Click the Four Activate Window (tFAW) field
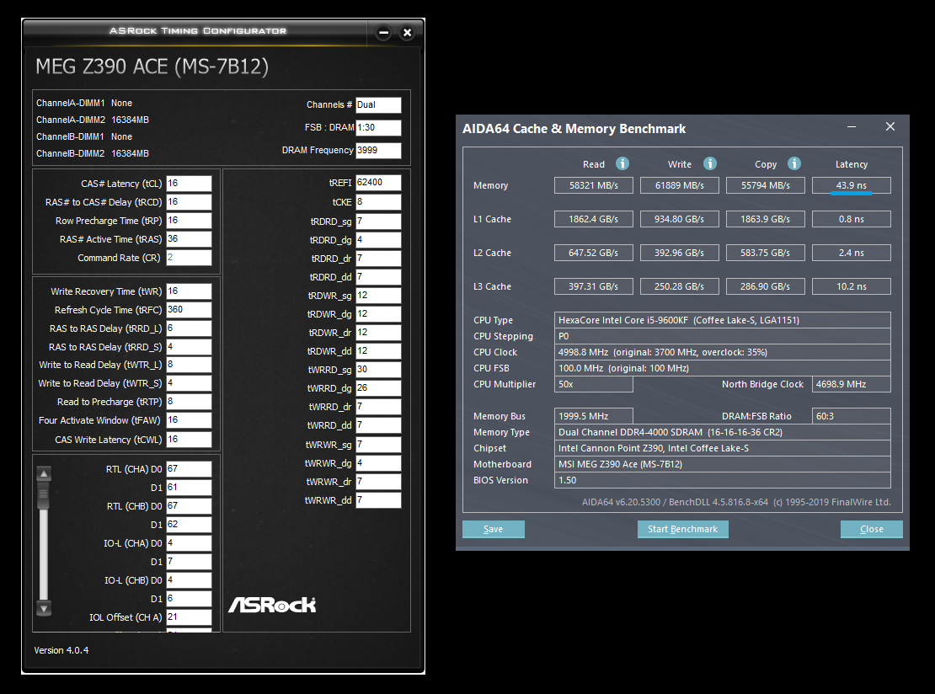 (189, 419)
